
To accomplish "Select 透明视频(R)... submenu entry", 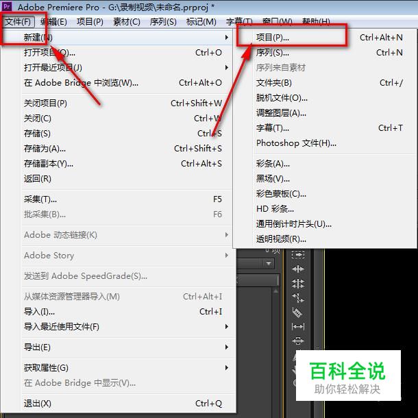I will pos(325,239).
